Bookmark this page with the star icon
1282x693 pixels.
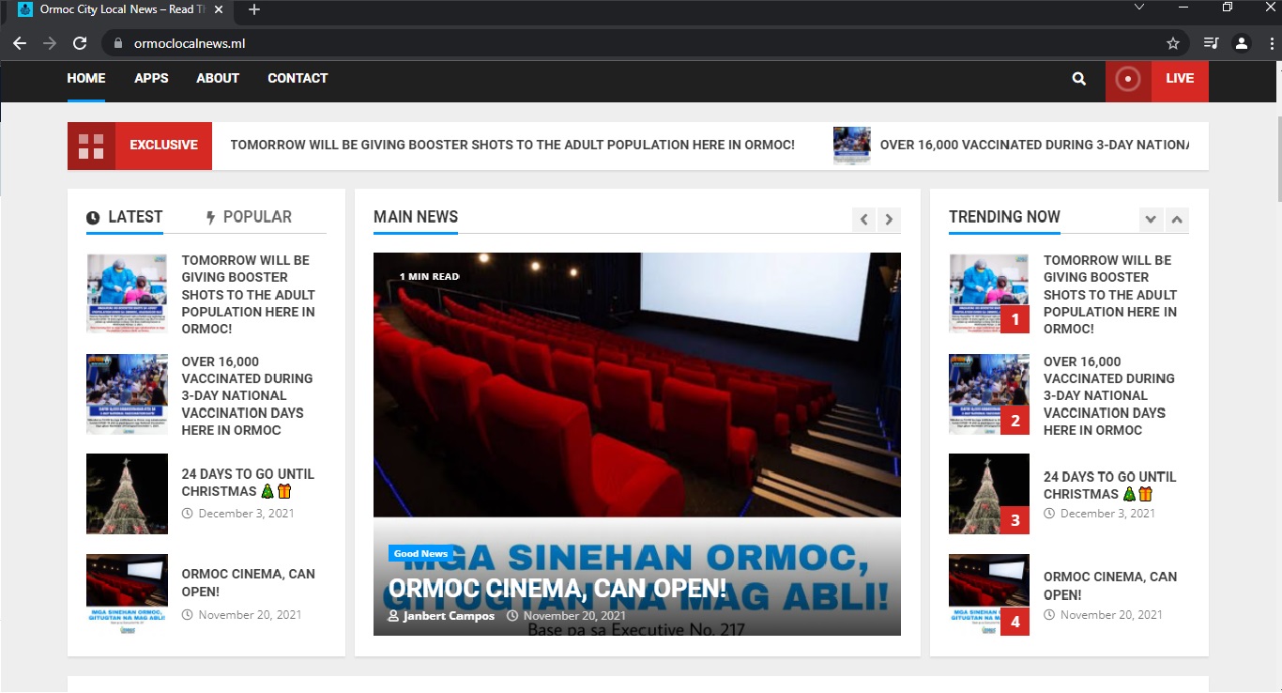coord(1172,43)
